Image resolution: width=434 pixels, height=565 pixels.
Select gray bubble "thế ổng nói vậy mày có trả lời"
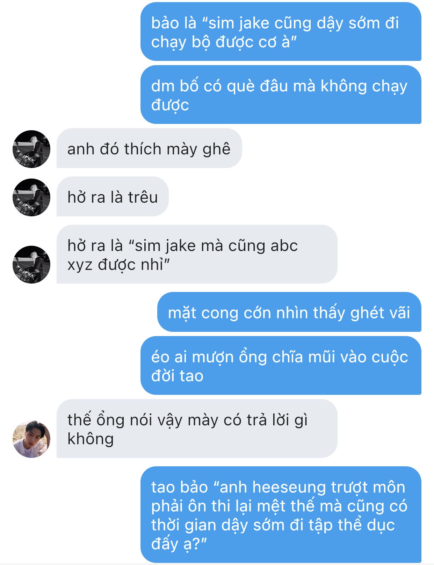[x=197, y=429]
